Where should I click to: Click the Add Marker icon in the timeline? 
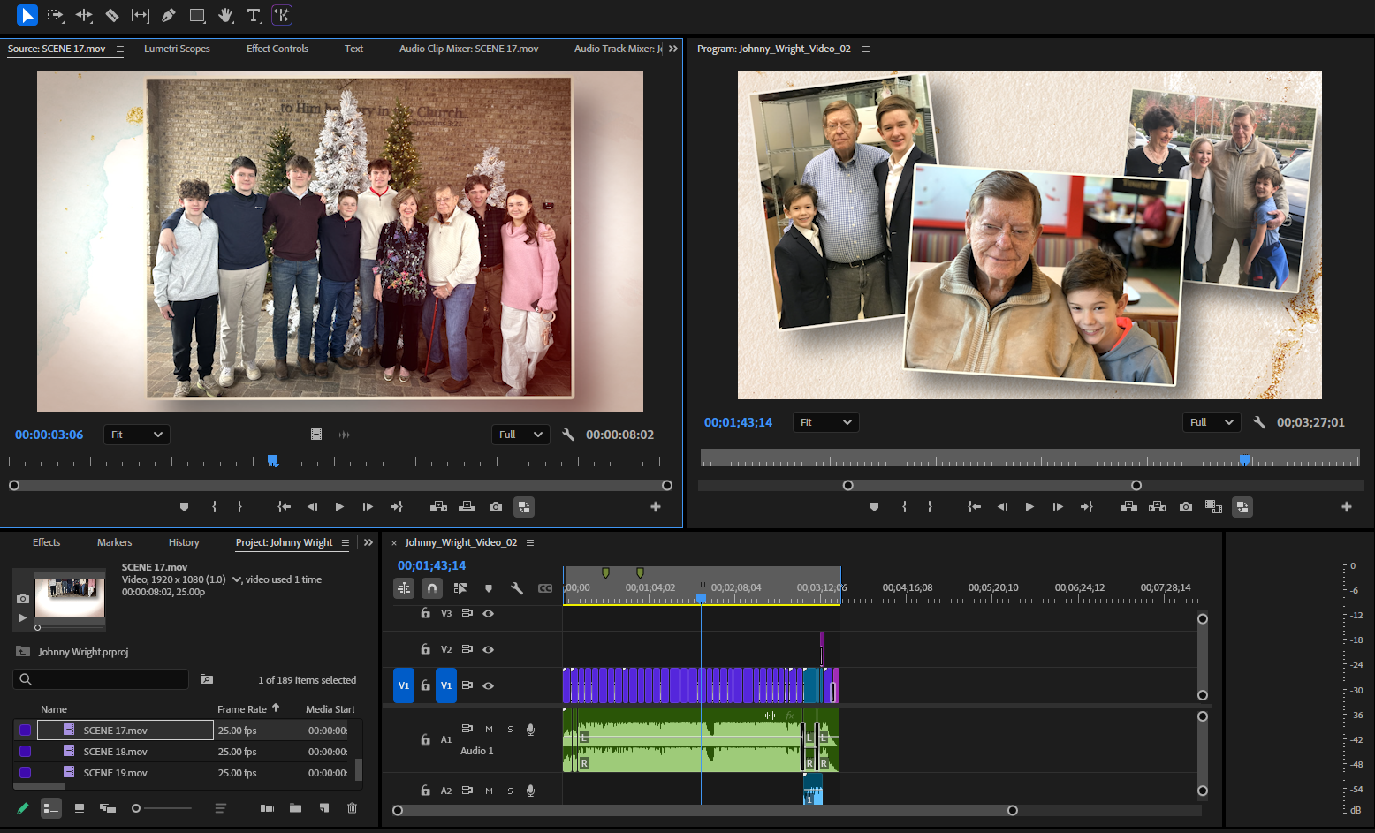tap(489, 587)
